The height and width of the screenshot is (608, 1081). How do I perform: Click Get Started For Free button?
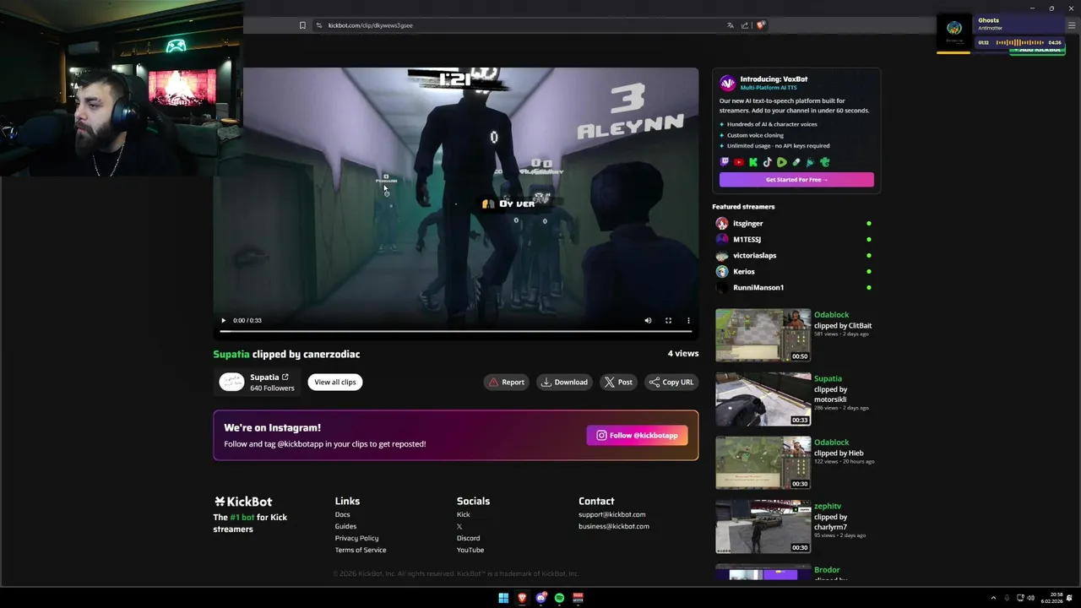796,180
